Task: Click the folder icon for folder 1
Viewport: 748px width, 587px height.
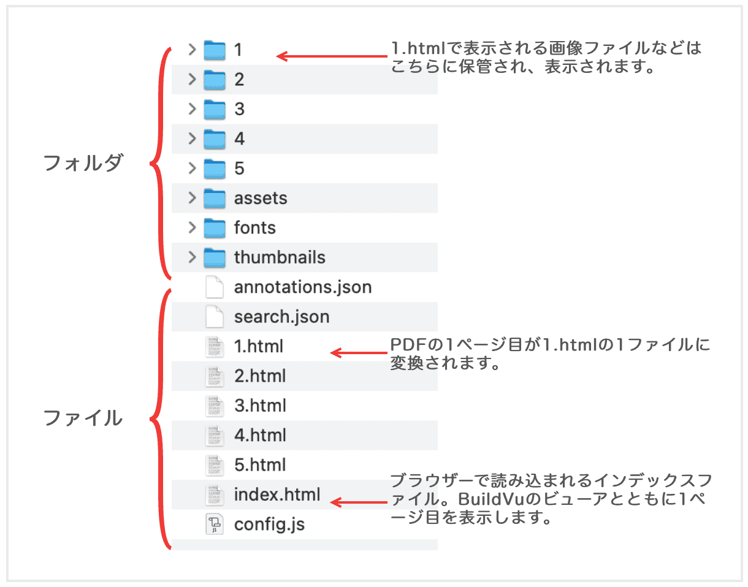Action: 215,50
